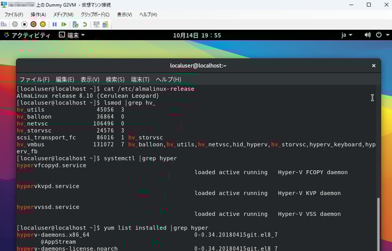
Task: Toggle enhanced session mode icon
Action: pos(96,24)
